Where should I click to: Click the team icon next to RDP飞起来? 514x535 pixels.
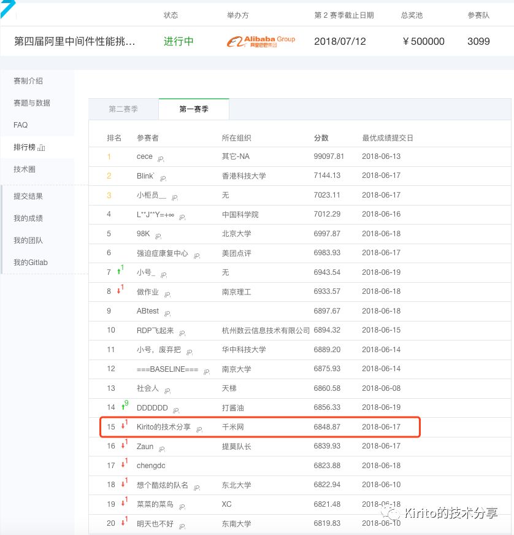[182, 333]
